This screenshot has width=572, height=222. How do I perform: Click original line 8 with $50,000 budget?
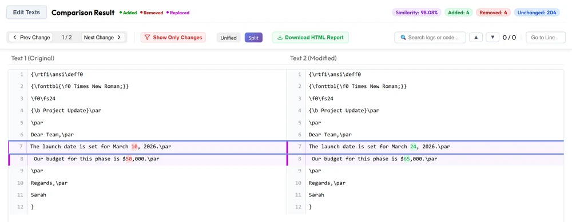click(148, 159)
